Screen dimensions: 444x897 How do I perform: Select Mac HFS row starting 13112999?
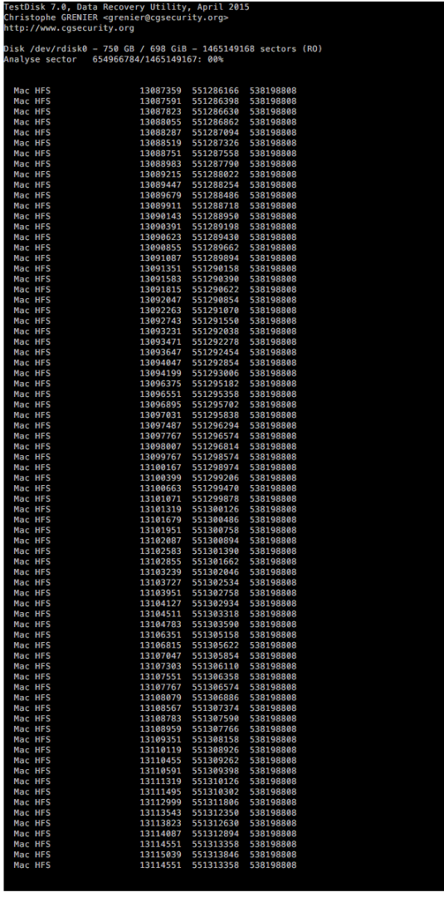155,804
